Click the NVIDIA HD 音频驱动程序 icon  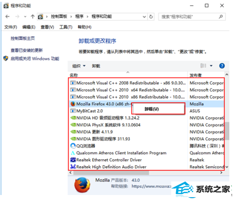[73, 118]
